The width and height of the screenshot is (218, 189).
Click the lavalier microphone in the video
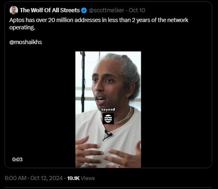point(108,134)
